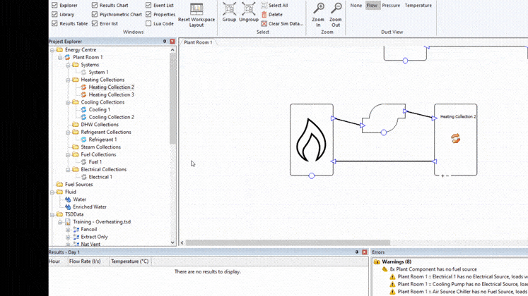Screen dimensions: 528x296
Task: Toggle the Psychrometric Chart checkbox
Action: click(x=95, y=14)
